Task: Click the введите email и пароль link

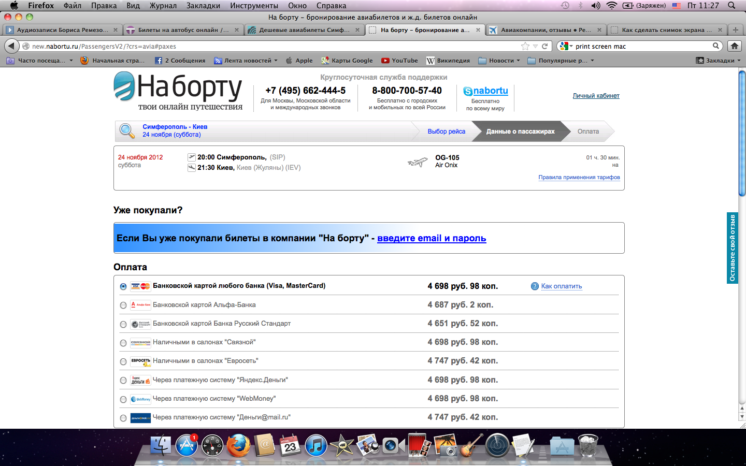Action: 431,238
